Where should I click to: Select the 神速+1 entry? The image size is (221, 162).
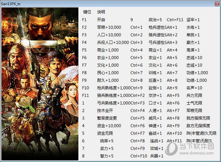point(155,126)
